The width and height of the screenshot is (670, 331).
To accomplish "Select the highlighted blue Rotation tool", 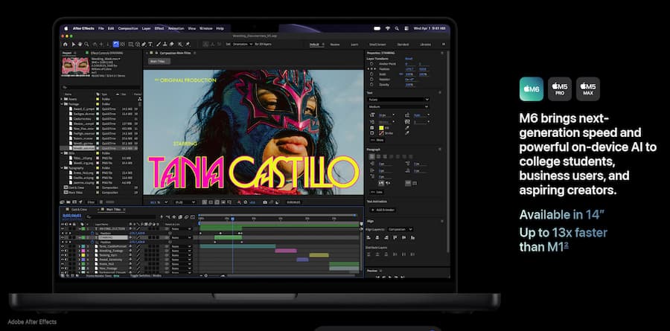I will tap(116, 44).
